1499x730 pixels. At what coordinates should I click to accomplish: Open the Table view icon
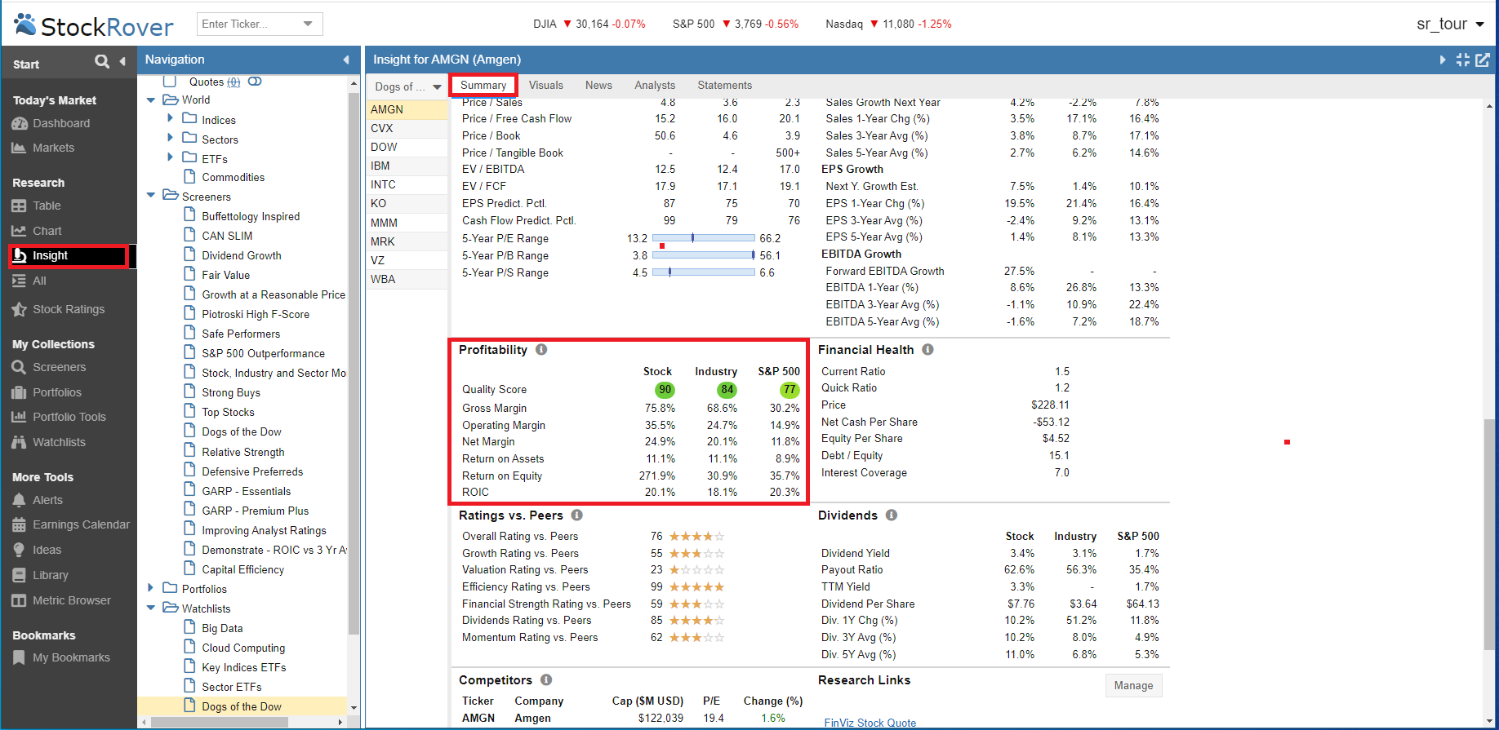[20, 206]
